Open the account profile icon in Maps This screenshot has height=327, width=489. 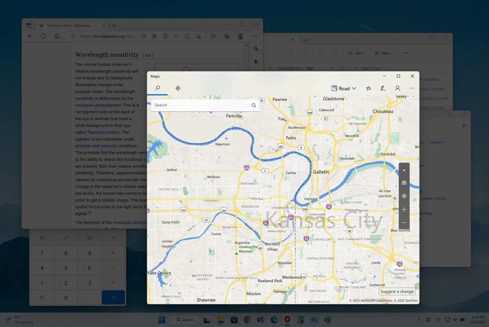click(397, 89)
